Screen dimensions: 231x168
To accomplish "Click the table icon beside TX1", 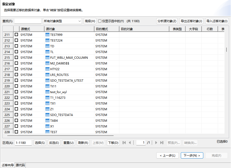I will pos(47,103).
